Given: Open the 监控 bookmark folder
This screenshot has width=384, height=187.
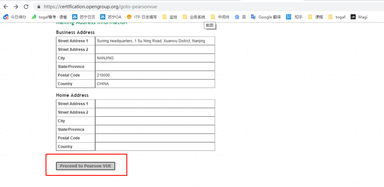Looking at the screenshot, I should coord(170,17).
